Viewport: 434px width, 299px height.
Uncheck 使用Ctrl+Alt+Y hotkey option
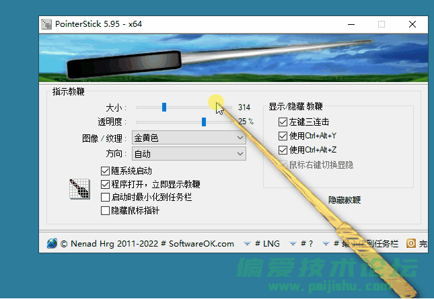tap(283, 136)
